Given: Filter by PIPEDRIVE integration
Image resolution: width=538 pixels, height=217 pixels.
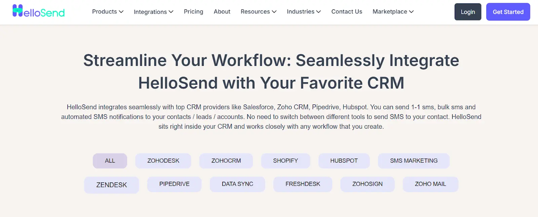Looking at the screenshot, I should pyautogui.click(x=174, y=184).
